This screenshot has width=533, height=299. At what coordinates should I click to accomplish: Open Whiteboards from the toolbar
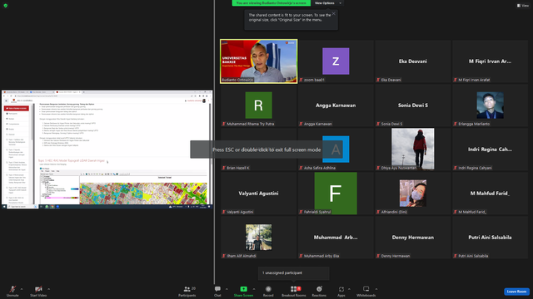tap(366, 291)
